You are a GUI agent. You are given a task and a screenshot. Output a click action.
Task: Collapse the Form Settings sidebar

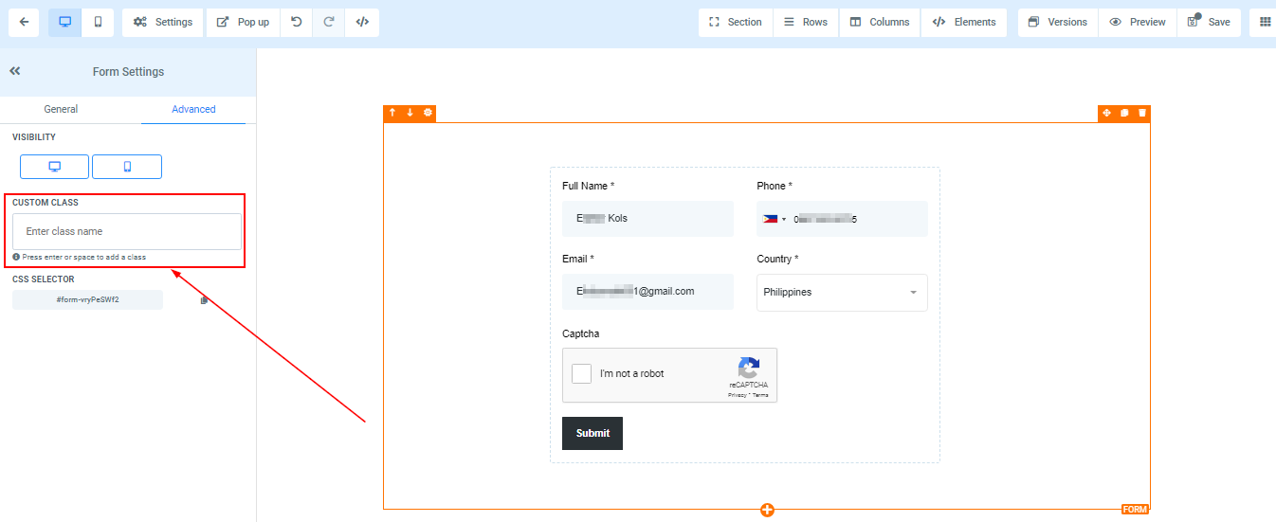pyautogui.click(x=15, y=71)
